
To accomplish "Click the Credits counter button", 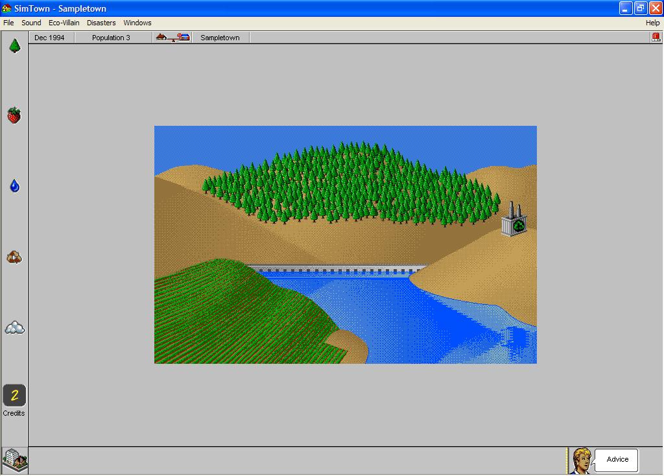I will coord(14,396).
